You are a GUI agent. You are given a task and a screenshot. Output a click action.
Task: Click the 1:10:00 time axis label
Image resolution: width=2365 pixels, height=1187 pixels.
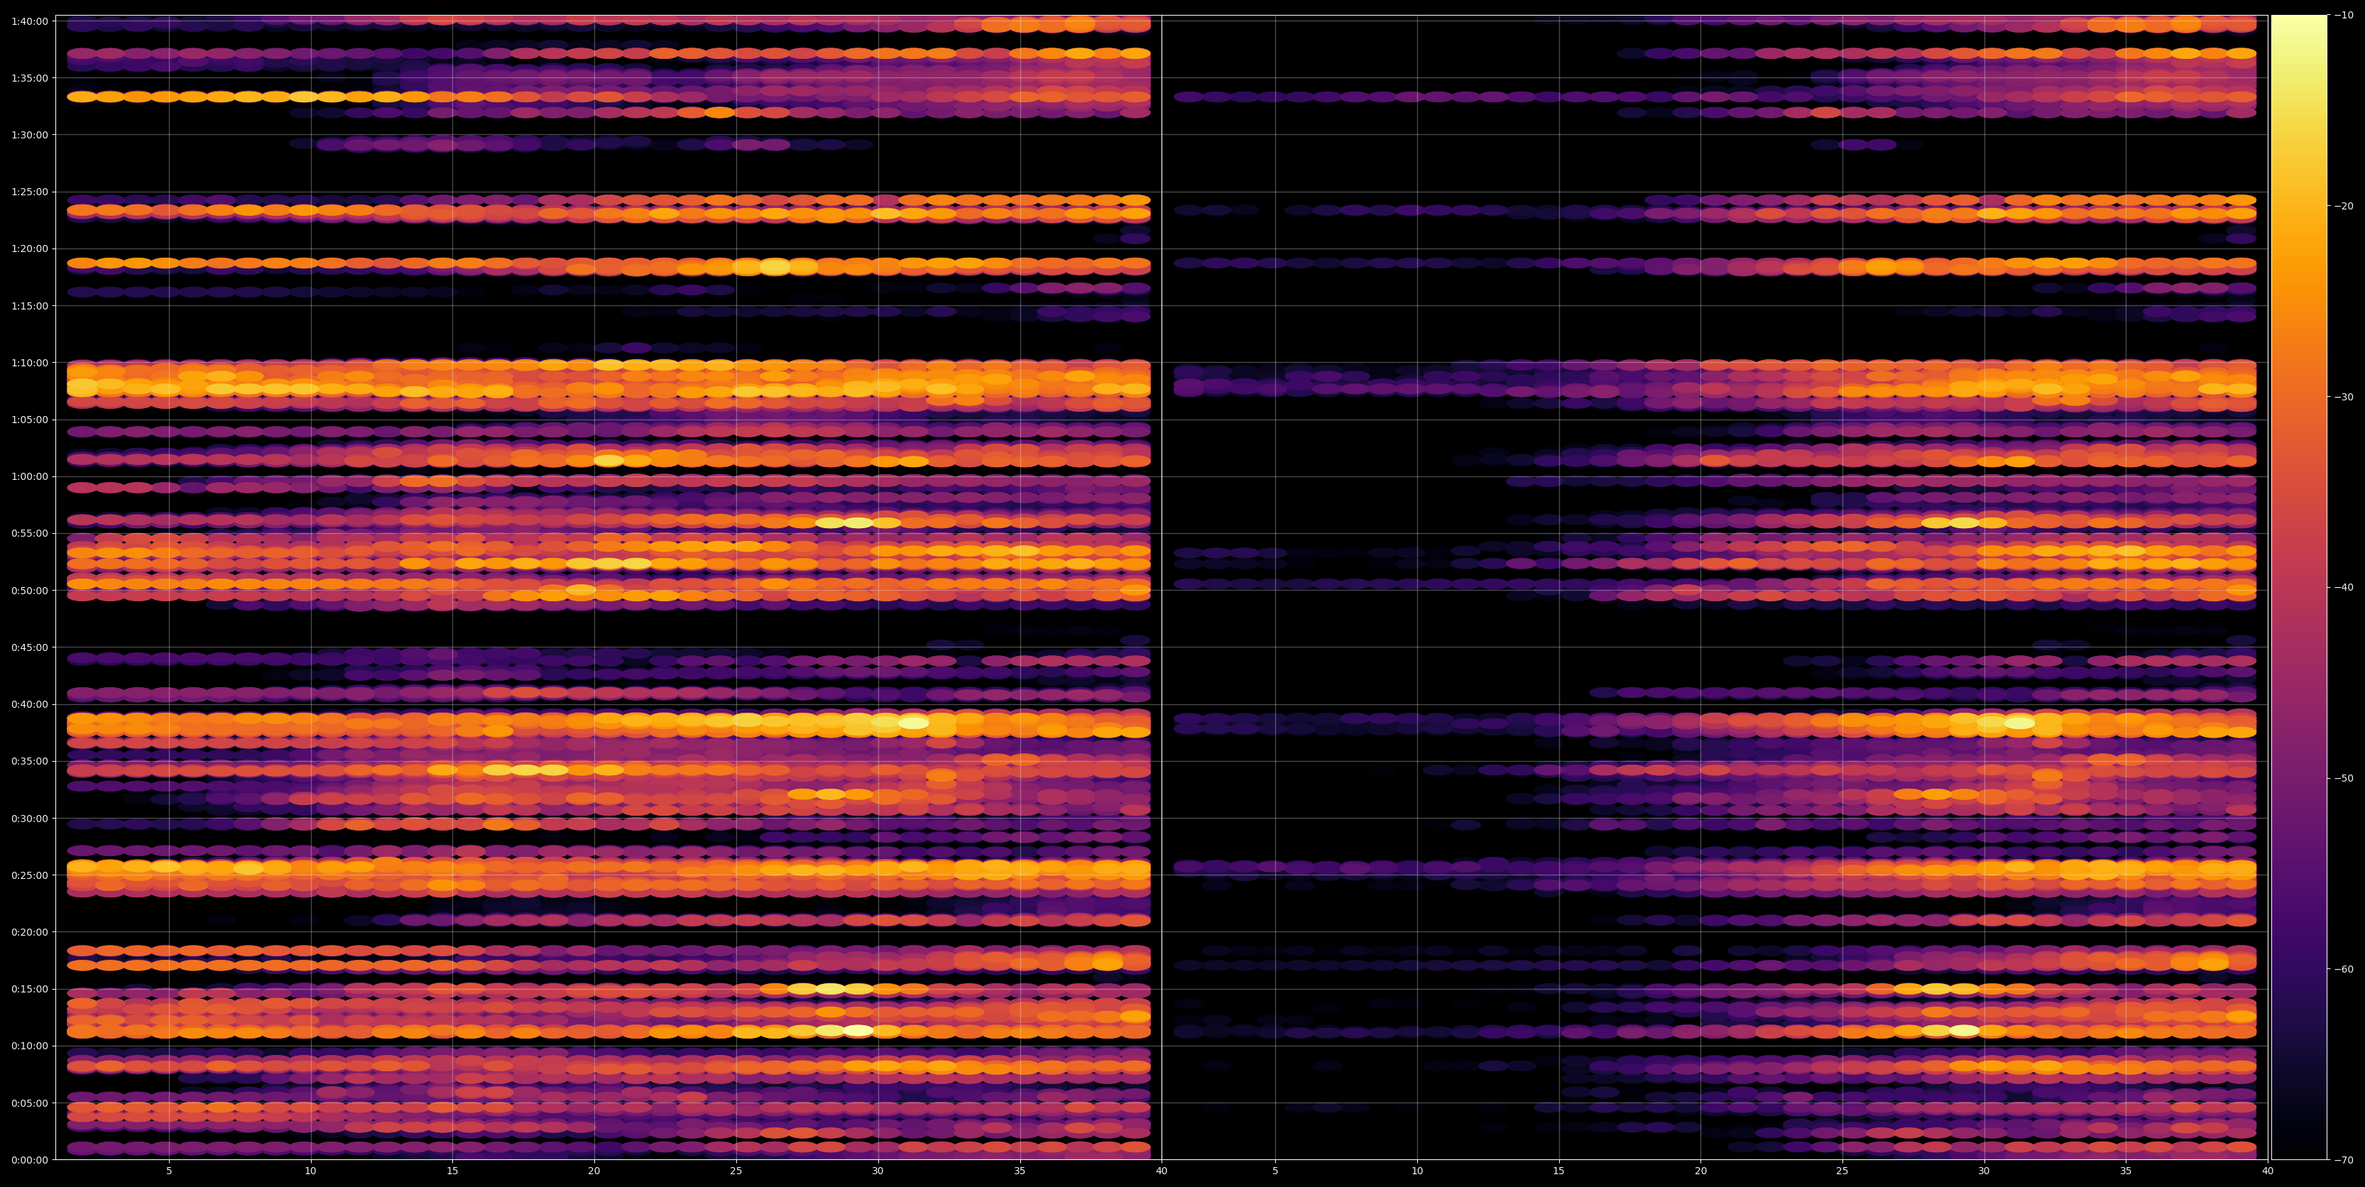[x=29, y=363]
